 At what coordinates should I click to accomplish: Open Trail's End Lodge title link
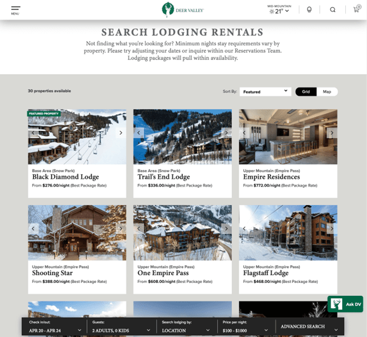(x=164, y=177)
